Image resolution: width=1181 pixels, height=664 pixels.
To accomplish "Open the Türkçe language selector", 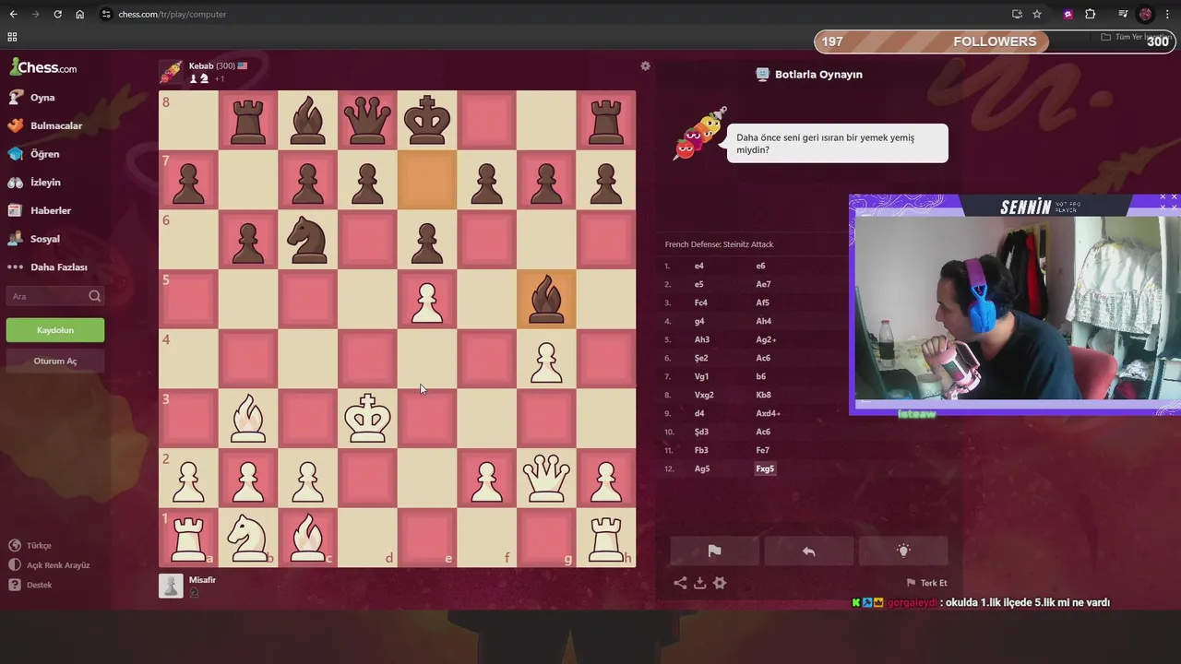I will coord(39,546).
